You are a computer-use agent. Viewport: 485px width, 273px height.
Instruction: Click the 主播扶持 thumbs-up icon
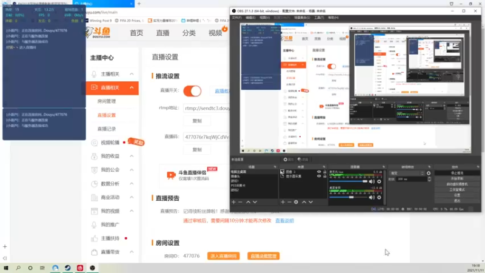94,238
